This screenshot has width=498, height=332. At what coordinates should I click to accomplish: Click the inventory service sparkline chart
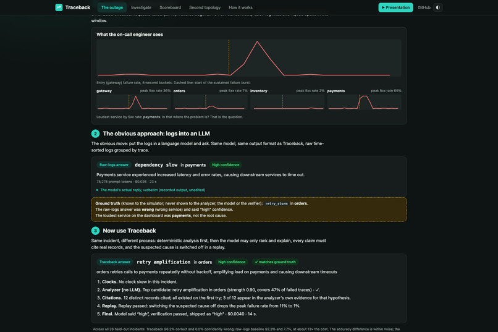(287, 101)
